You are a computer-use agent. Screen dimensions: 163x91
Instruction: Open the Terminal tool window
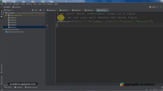pos(18,87)
